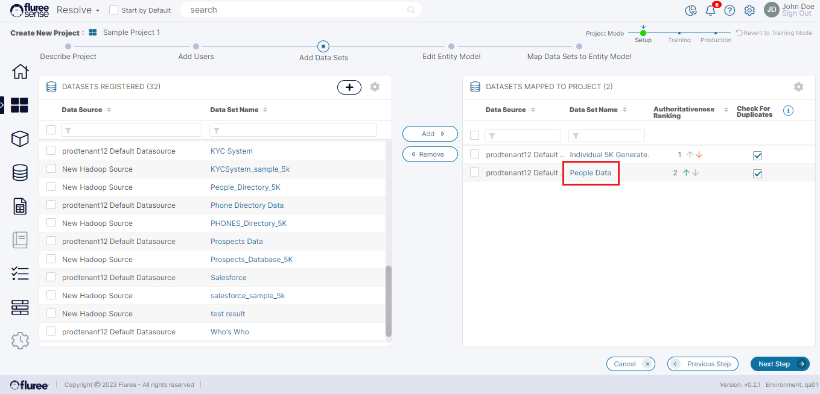Go to the Edit Entity Model step
820x394 pixels.
[x=451, y=46]
